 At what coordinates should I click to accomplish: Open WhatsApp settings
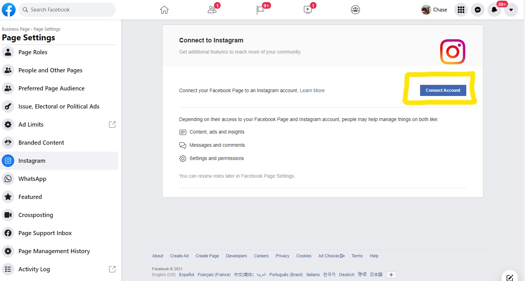(x=59, y=179)
